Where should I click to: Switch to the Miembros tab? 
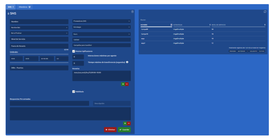(x=25, y=7)
